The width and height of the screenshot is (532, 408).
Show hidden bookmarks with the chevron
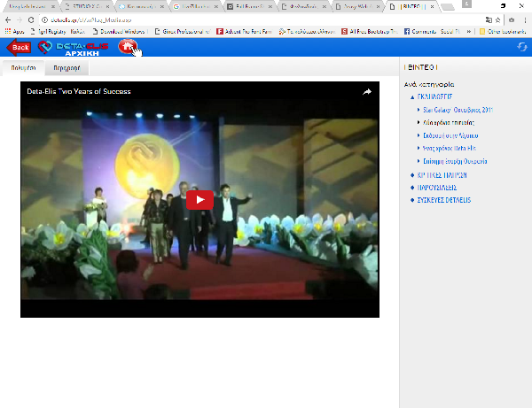[468, 32]
